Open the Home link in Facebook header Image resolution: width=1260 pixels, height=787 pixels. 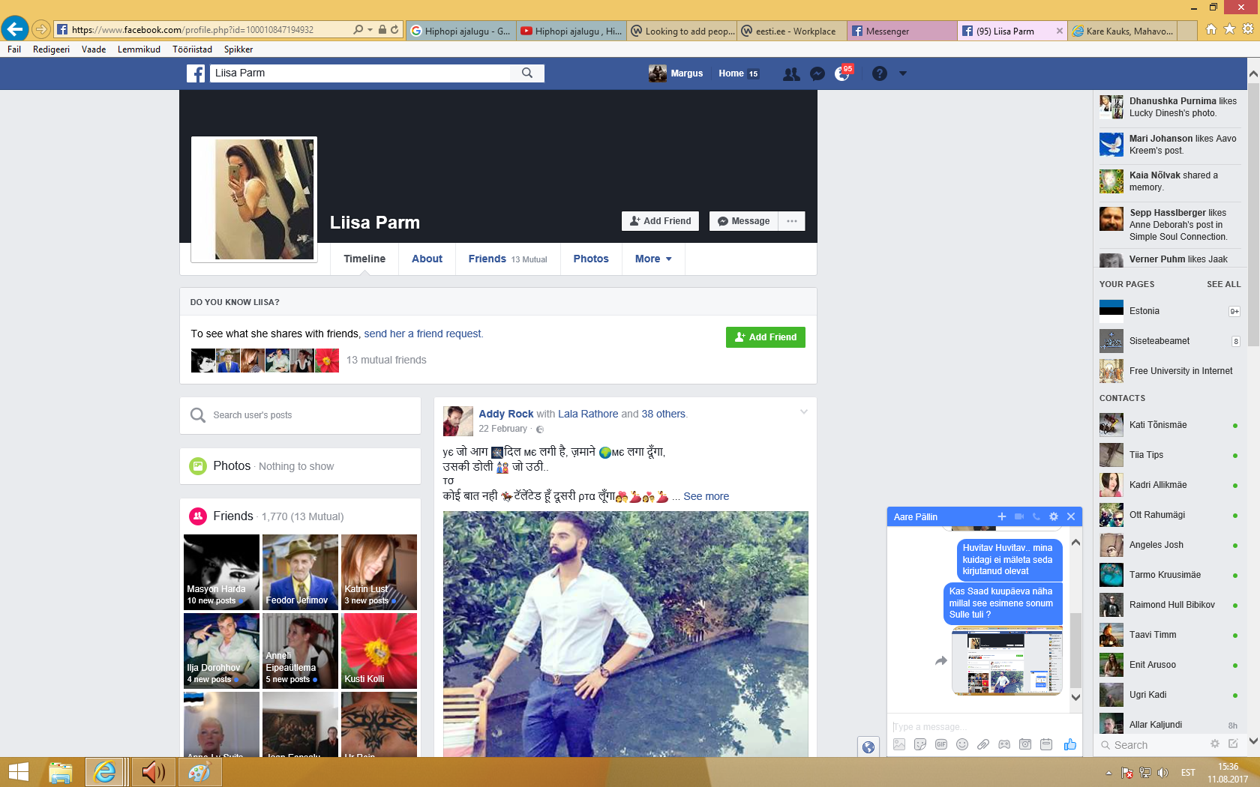(x=739, y=73)
